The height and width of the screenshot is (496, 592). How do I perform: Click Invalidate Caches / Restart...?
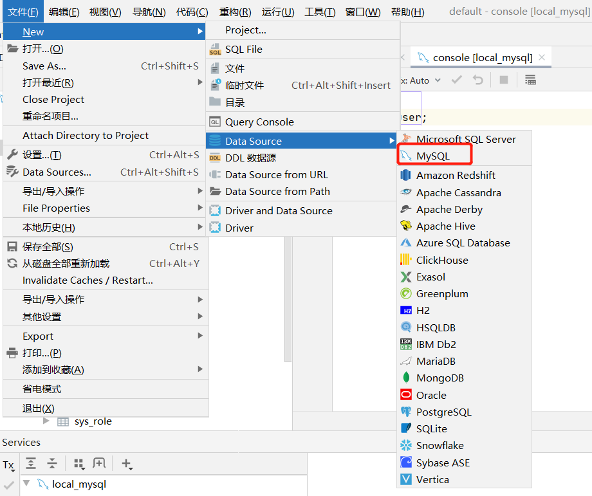106,280
